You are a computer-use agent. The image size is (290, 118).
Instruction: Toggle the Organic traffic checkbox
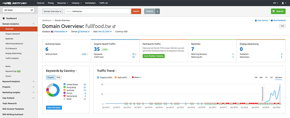pyautogui.click(x=98, y=78)
